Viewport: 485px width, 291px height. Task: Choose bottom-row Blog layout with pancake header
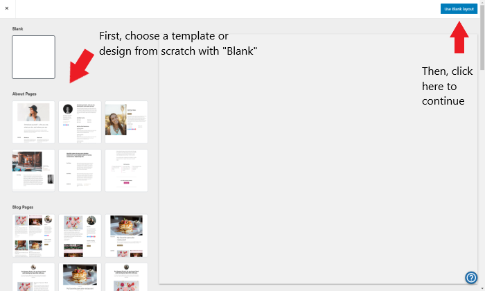[x=80, y=277]
